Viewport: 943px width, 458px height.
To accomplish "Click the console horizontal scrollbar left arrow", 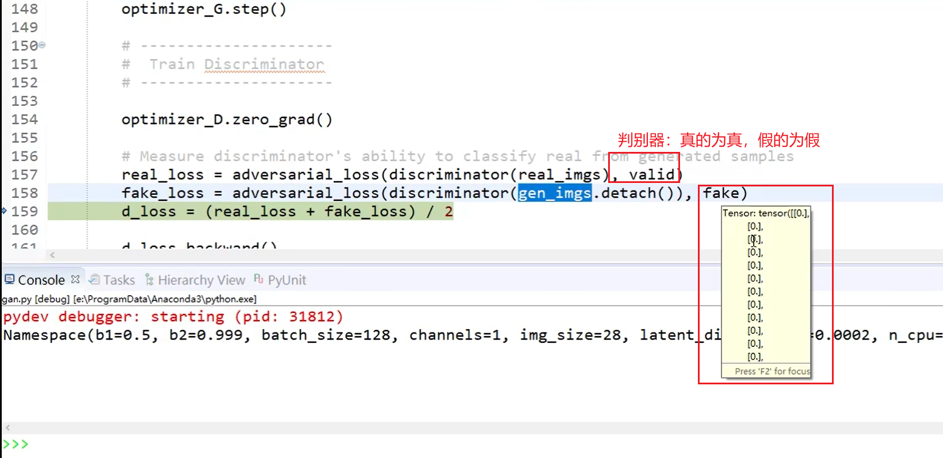I will [x=7, y=428].
